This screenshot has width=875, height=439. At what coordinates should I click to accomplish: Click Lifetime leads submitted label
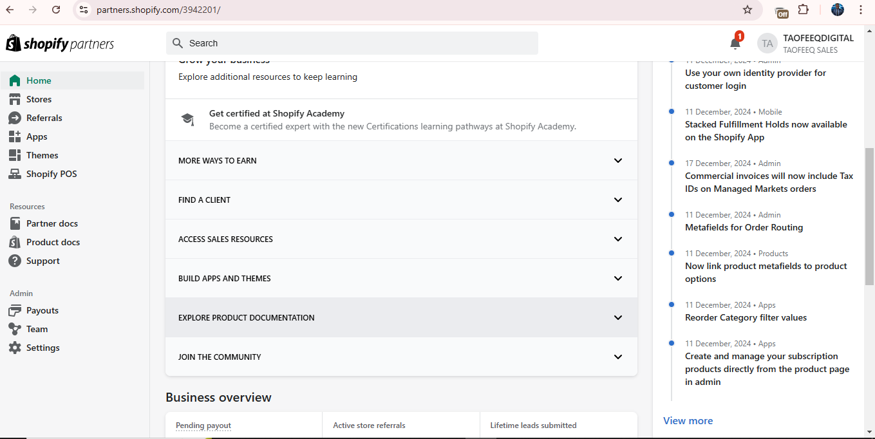(533, 425)
